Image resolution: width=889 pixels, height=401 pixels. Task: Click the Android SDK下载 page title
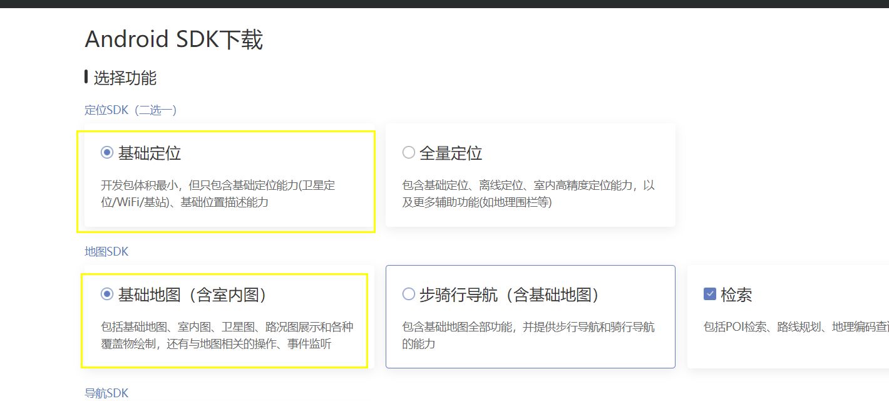point(174,39)
